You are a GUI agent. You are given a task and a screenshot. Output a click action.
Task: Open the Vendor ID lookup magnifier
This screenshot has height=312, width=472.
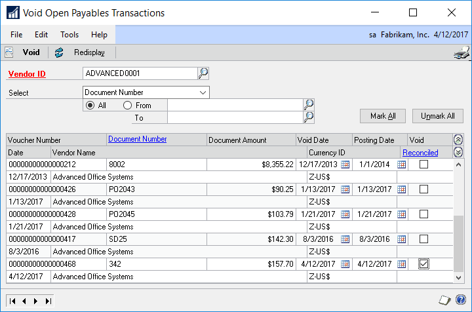[x=203, y=73]
